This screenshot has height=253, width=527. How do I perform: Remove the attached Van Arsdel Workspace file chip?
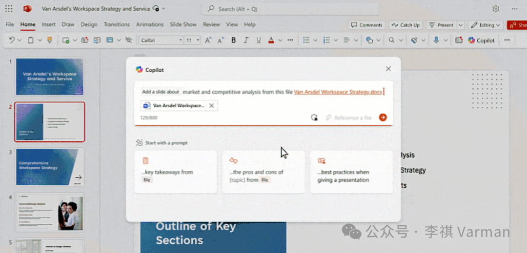point(211,106)
